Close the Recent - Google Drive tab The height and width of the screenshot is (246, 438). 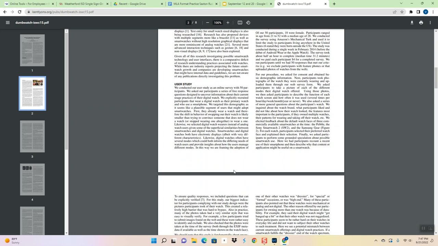click(162, 4)
